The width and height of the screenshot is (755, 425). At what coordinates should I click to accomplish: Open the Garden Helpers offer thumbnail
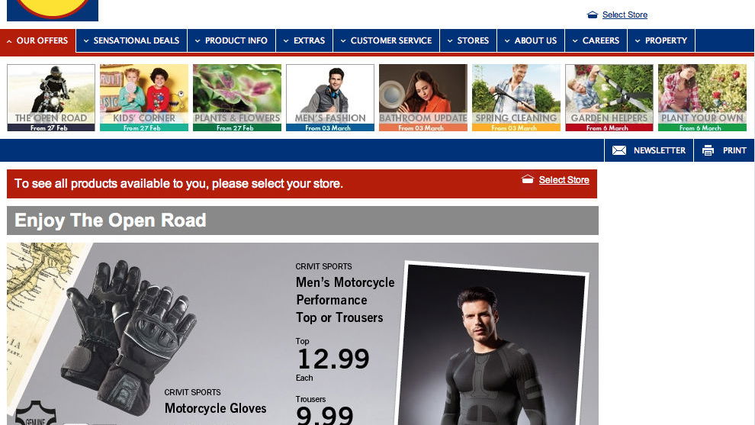point(609,98)
